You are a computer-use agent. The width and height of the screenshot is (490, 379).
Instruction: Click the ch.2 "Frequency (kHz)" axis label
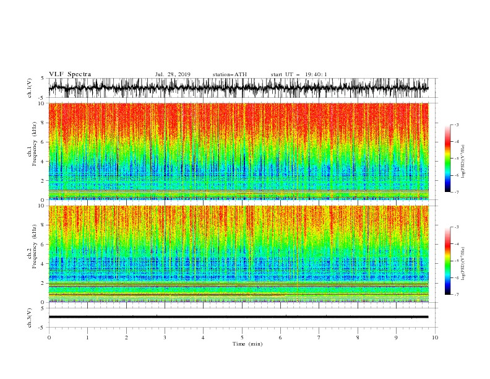click(x=35, y=246)
